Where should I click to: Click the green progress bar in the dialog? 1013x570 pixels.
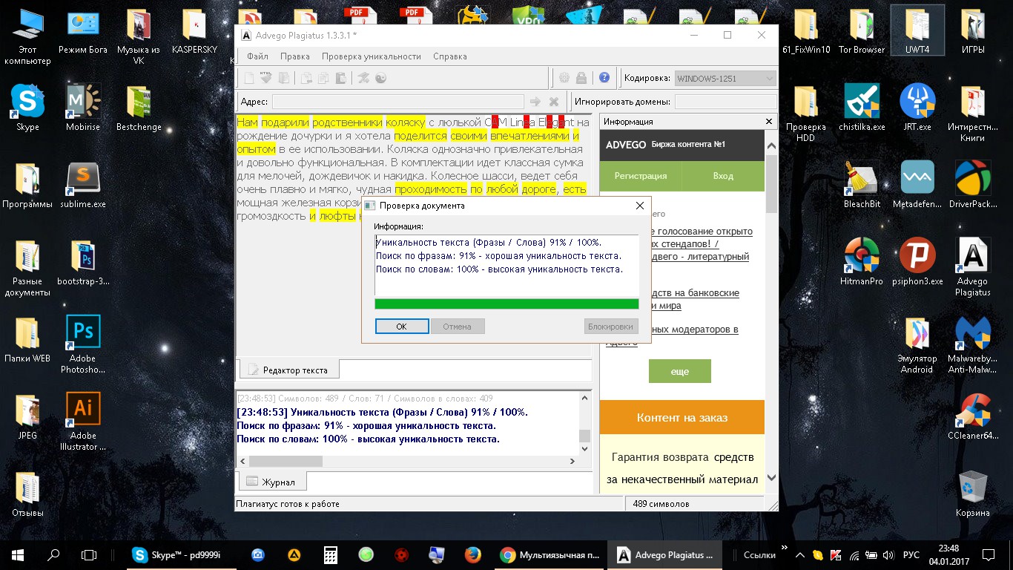click(x=506, y=304)
